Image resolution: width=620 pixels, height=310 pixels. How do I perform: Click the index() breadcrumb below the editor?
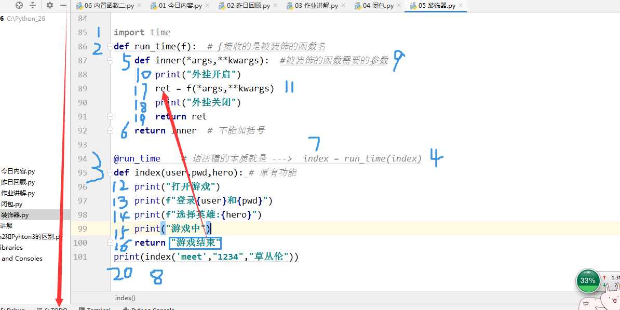click(x=125, y=298)
